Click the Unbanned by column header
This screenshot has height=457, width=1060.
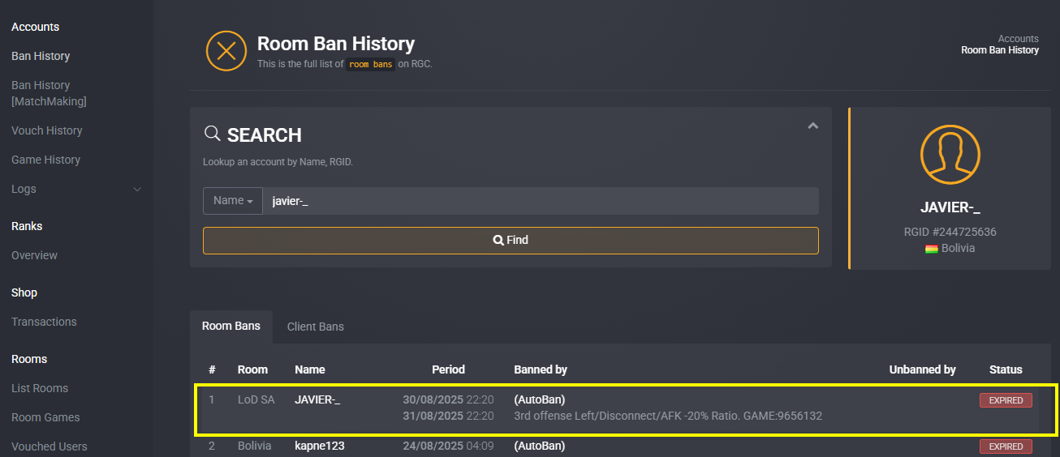coord(922,369)
